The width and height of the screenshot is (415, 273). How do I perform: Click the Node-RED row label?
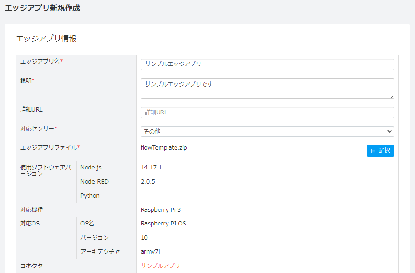(x=95, y=181)
